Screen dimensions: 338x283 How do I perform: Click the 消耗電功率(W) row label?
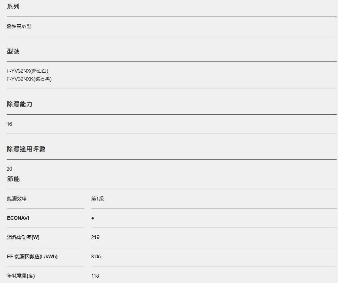tap(23, 237)
